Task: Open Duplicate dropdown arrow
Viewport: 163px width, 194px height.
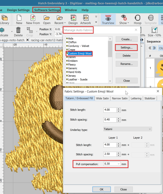Action: (x=12, y=32)
